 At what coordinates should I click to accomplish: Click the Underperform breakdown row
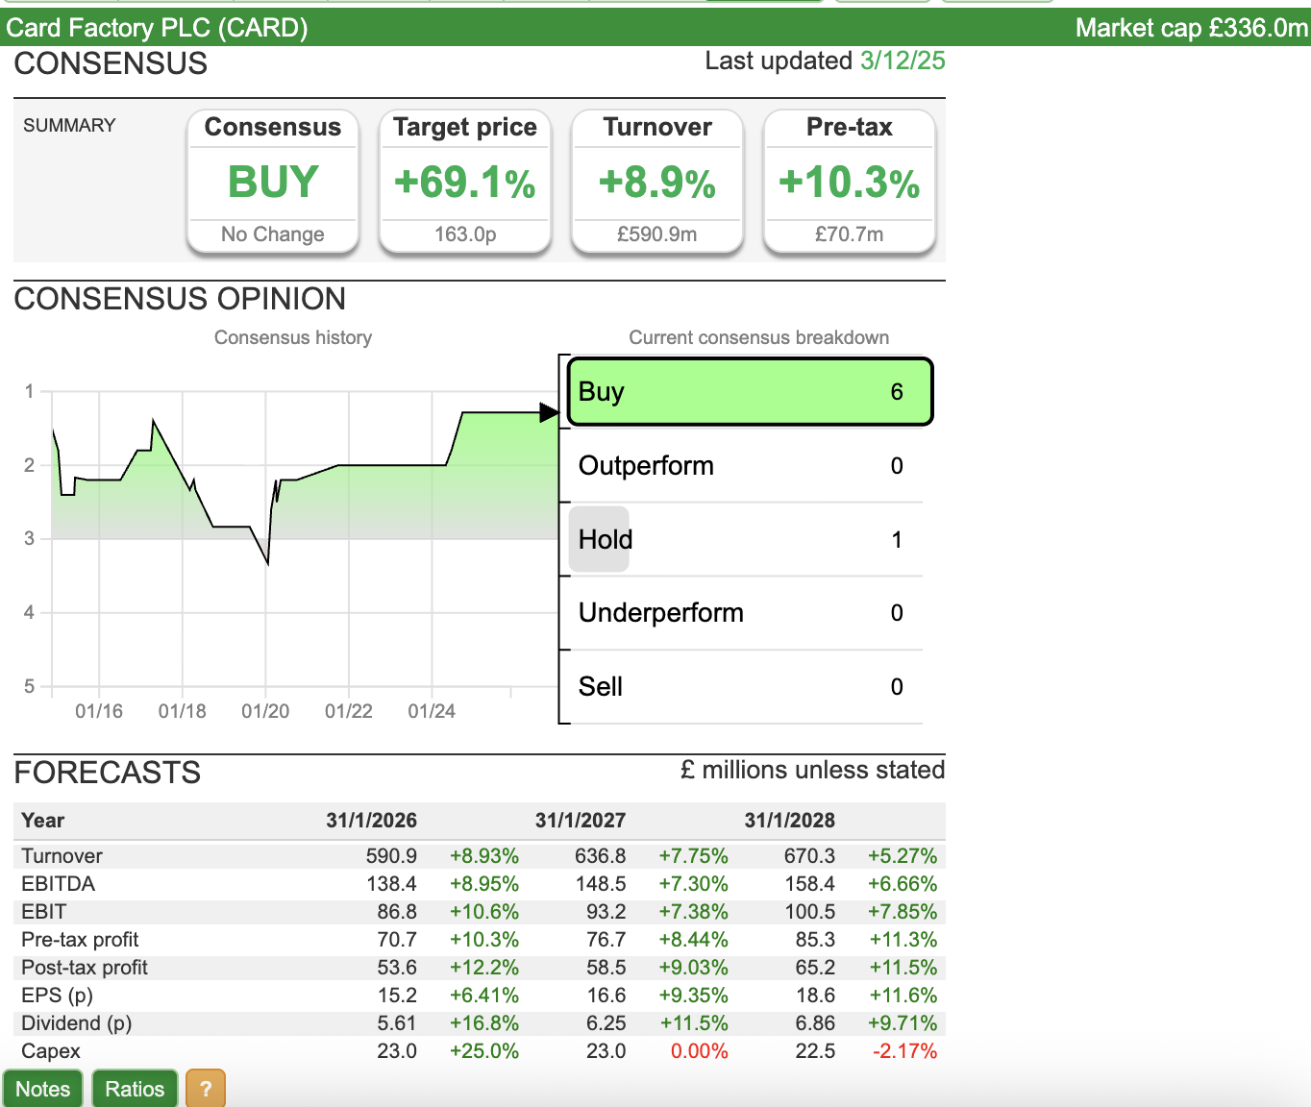740,613
